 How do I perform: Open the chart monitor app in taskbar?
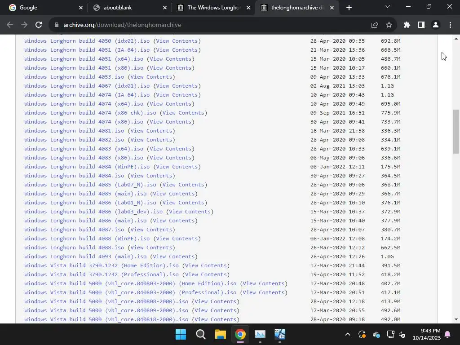(x=260, y=334)
